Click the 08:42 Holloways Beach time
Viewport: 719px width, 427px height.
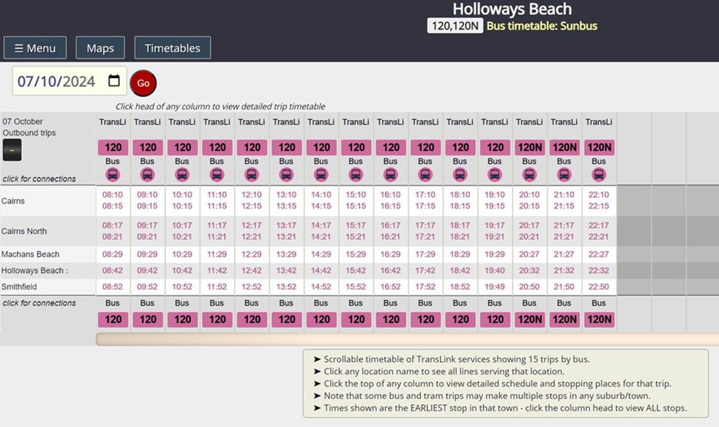[x=113, y=271]
